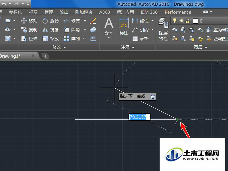Click the region/boundary icon at left bottom
The image size is (228, 171).
tap(8, 38)
